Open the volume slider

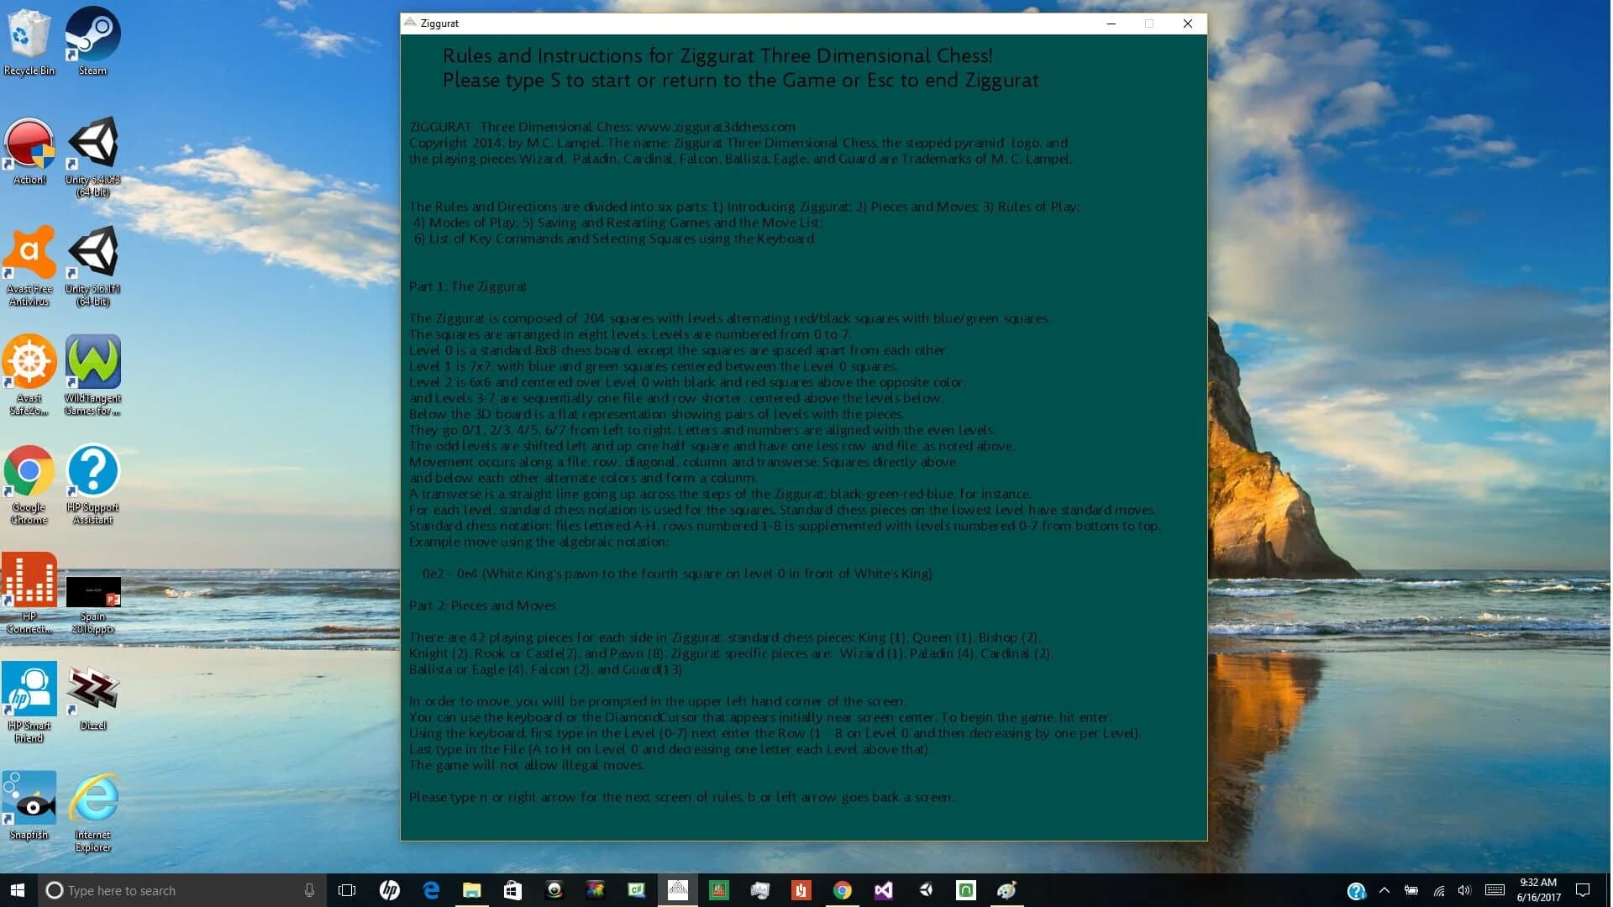(1465, 890)
